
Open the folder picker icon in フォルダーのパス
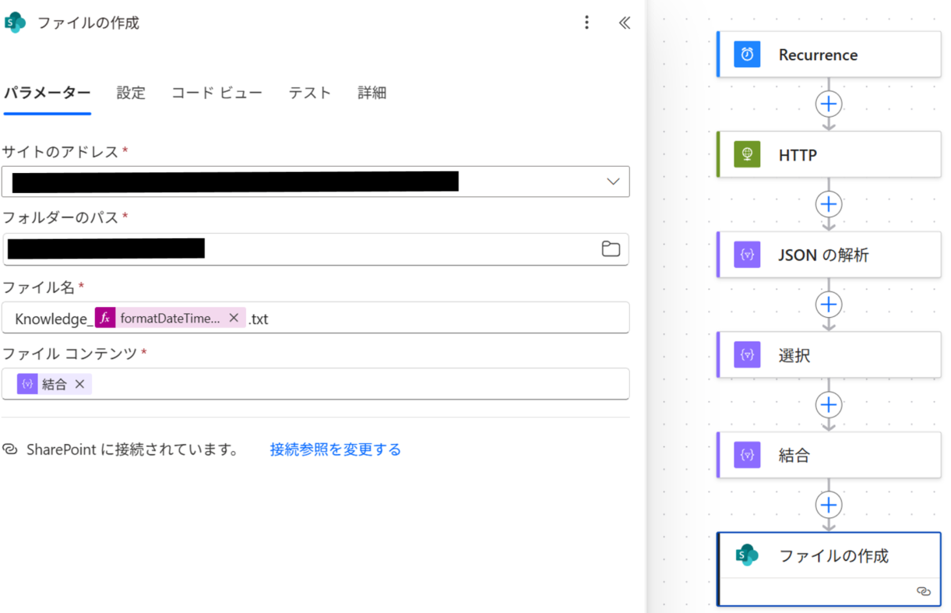click(611, 248)
